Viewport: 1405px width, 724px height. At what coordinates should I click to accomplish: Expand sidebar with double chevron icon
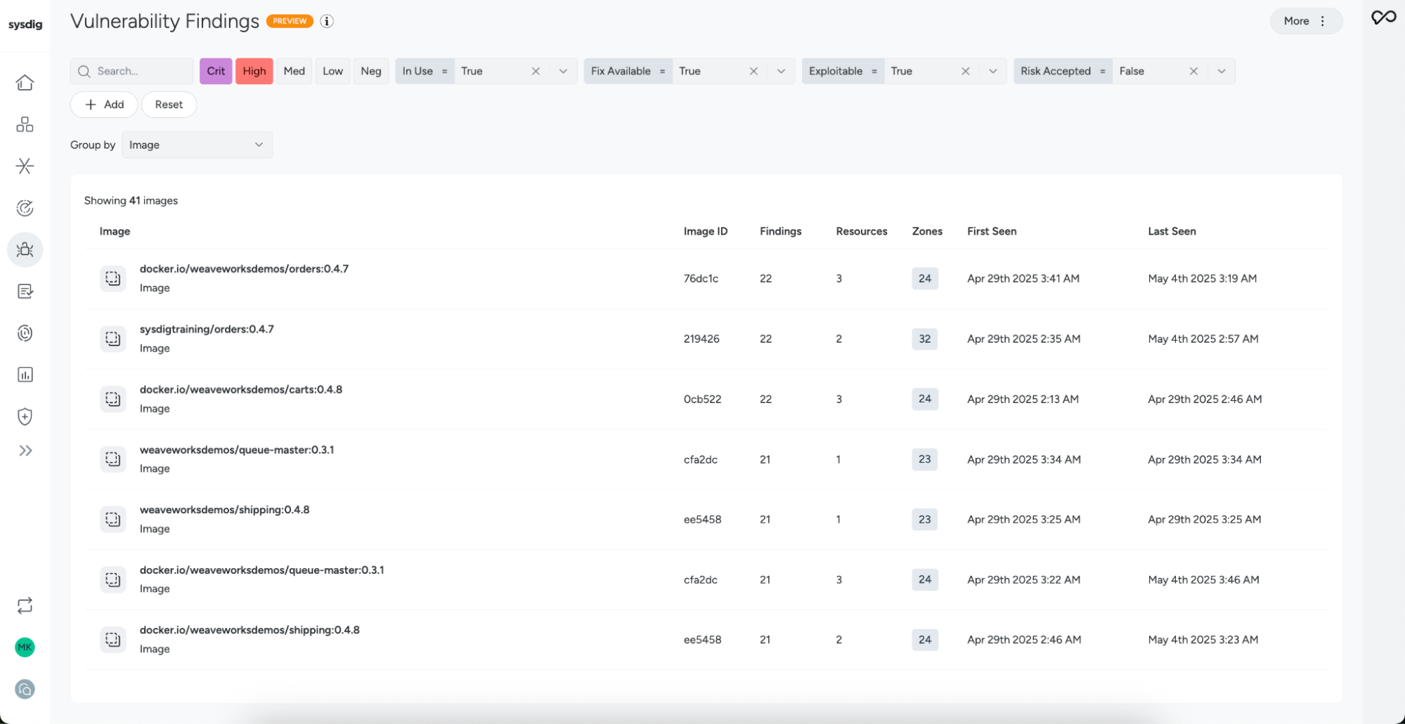pyautogui.click(x=25, y=451)
